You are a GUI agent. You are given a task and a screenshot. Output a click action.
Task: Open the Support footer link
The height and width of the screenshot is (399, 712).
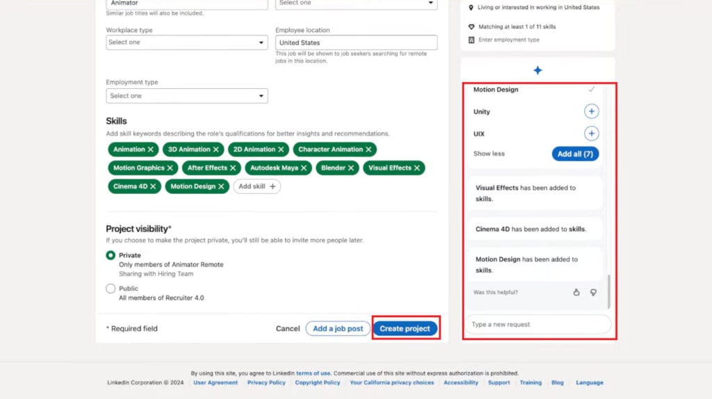(499, 382)
